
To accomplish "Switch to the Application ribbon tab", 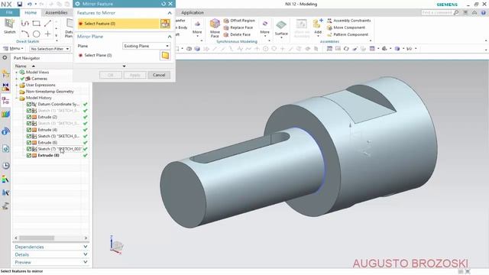I will pos(193,12).
